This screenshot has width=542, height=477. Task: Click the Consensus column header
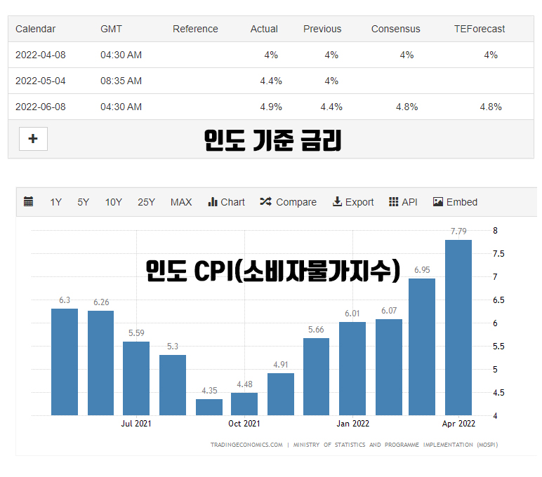[396, 29]
